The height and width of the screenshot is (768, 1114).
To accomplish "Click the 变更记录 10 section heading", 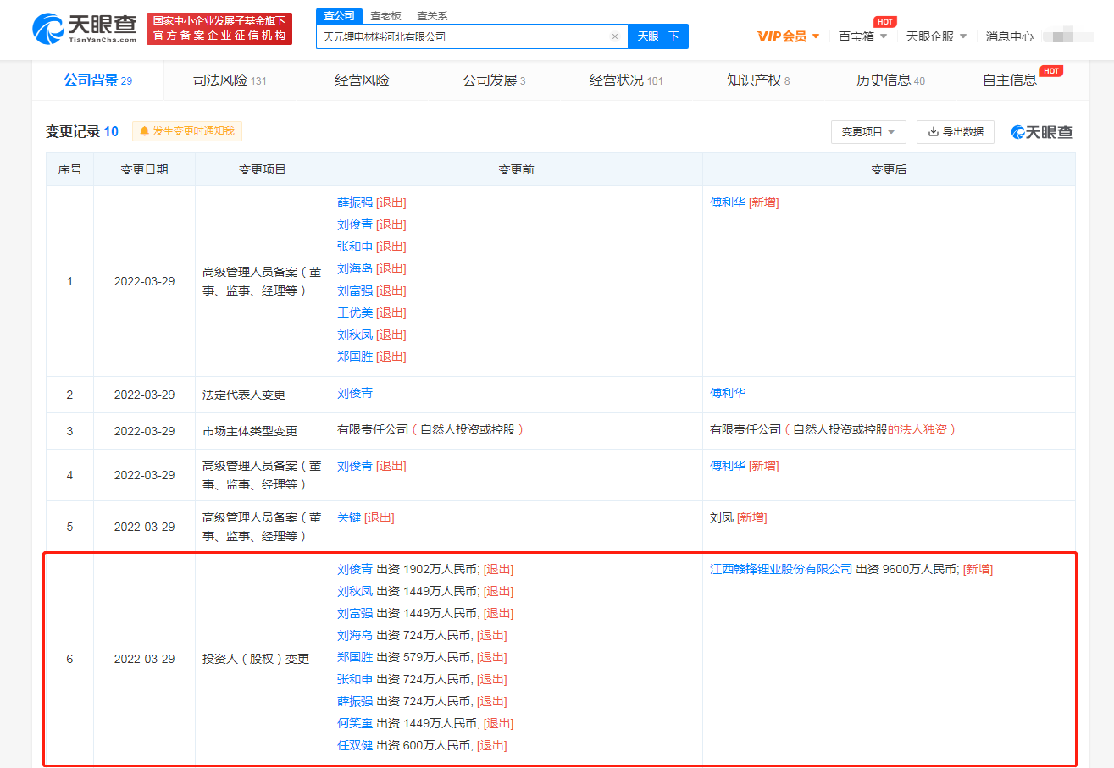I will (82, 131).
